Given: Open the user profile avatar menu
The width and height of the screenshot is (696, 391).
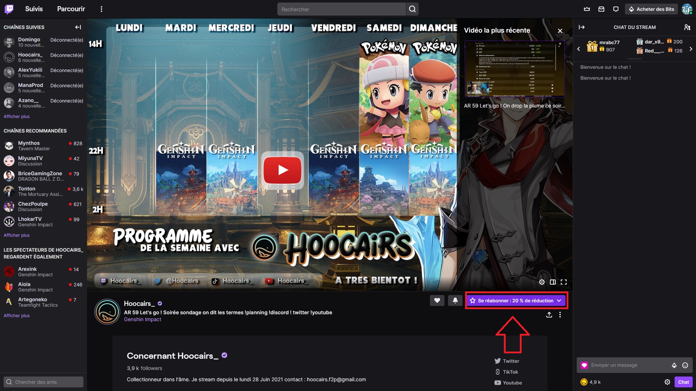Looking at the screenshot, I should pyautogui.click(x=687, y=9).
